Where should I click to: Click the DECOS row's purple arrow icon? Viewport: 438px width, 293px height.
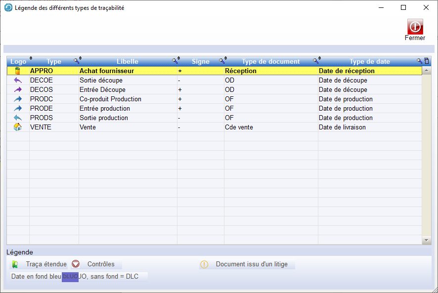click(x=18, y=90)
